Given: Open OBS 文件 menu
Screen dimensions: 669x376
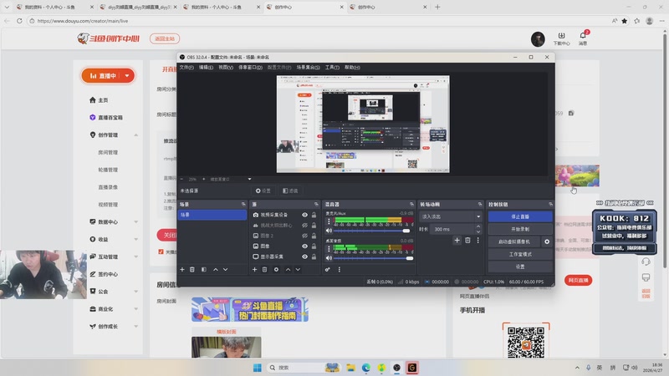Looking at the screenshot, I should pos(186,68).
